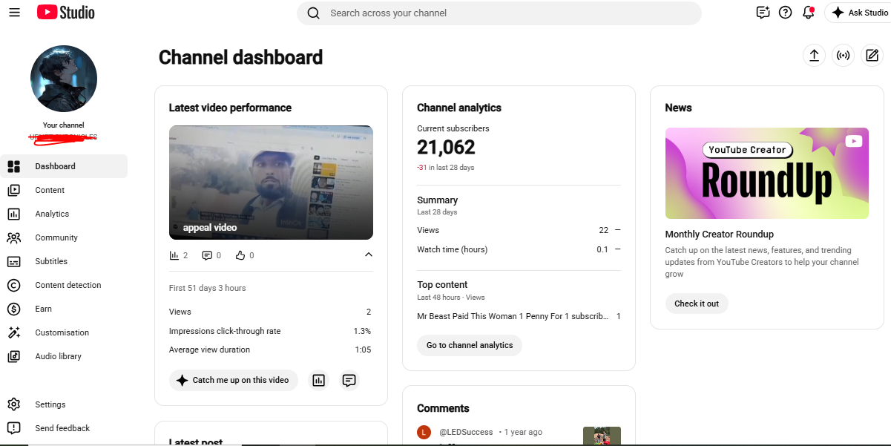Click the Analytics bar chart sidebar icon
Image resolution: width=891 pixels, height=446 pixels.
pos(13,214)
